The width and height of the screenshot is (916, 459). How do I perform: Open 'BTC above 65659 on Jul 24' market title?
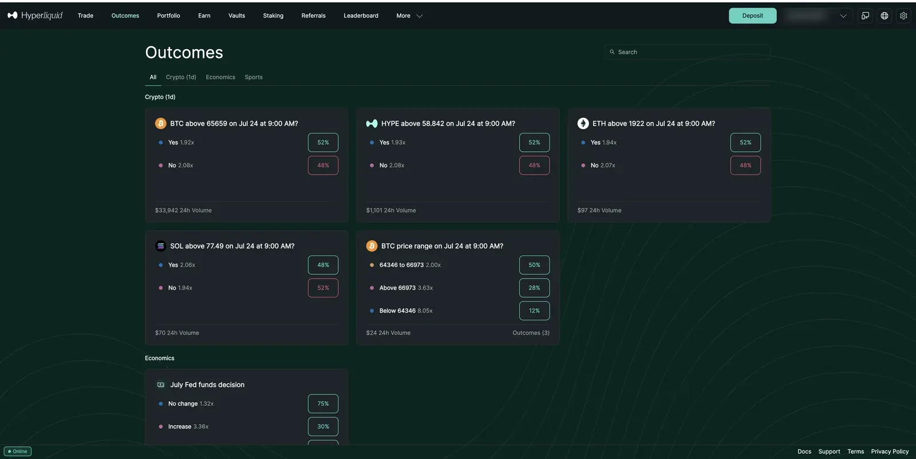tap(234, 124)
